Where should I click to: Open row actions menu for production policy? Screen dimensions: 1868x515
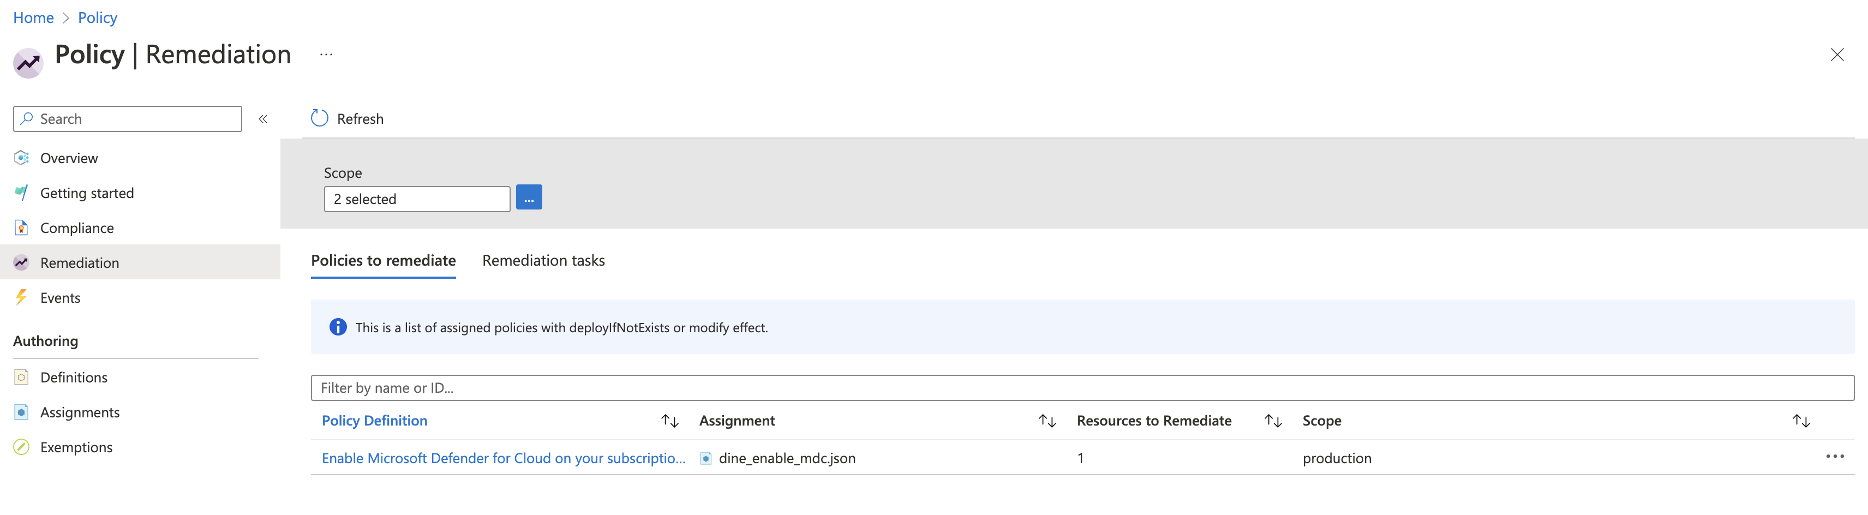coord(1834,456)
